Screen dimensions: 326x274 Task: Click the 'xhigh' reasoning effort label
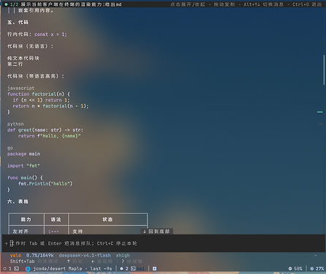(x=123, y=255)
